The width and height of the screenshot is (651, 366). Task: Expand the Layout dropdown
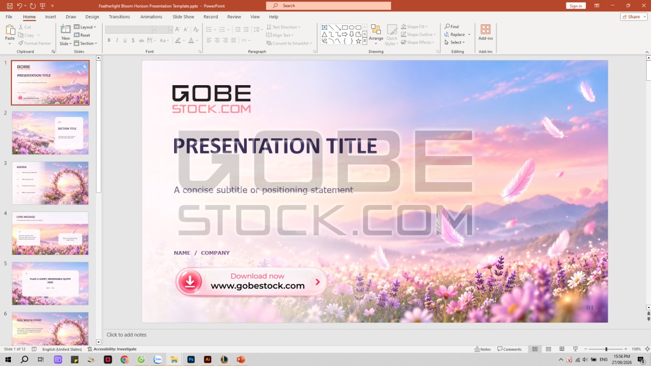(85, 27)
